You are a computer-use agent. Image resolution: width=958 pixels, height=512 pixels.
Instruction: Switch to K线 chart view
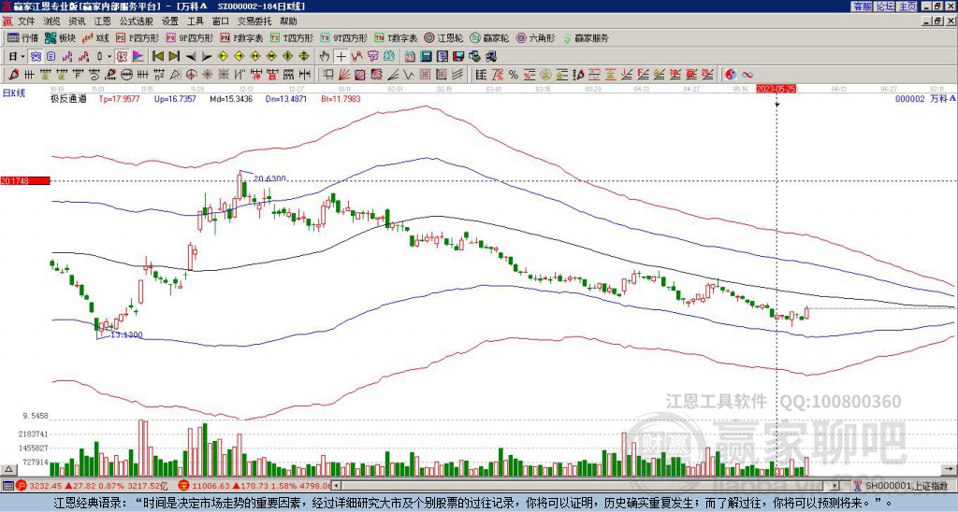click(95, 37)
